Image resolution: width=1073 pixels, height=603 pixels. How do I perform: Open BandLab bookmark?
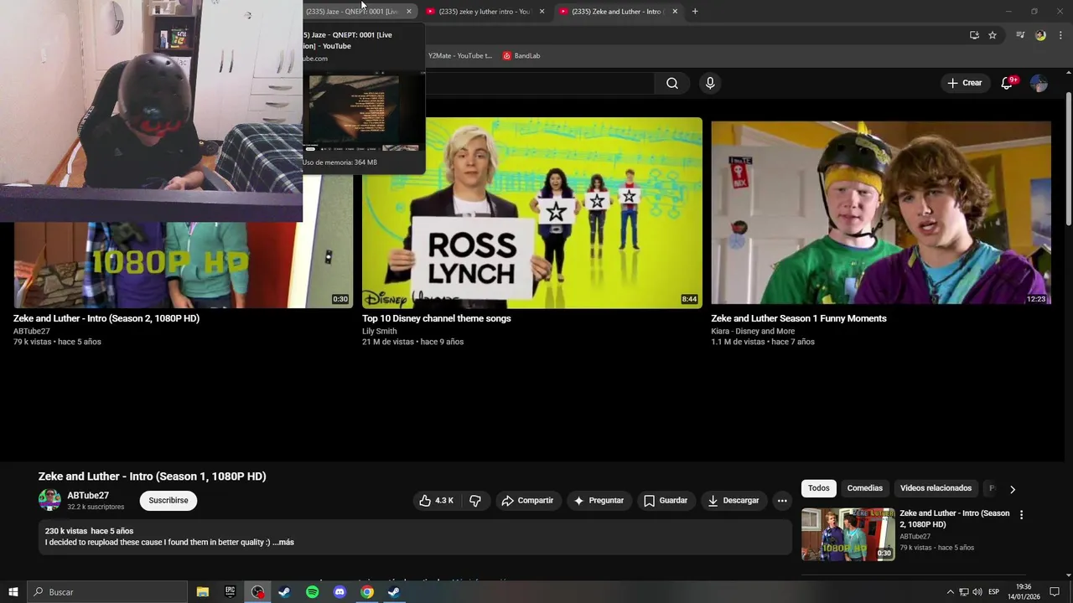[x=521, y=56]
